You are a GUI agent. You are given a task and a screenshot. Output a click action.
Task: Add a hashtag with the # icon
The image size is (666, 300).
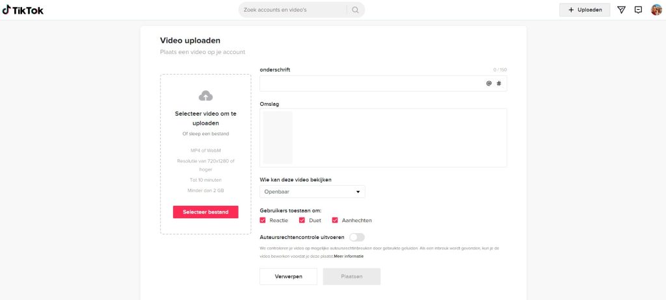pos(499,84)
